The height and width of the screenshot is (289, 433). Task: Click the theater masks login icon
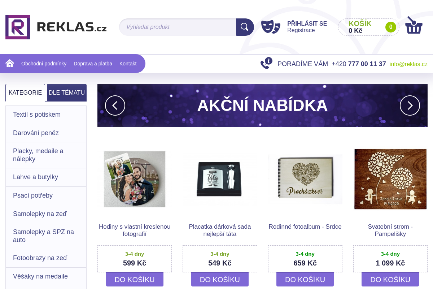pyautogui.click(x=271, y=27)
